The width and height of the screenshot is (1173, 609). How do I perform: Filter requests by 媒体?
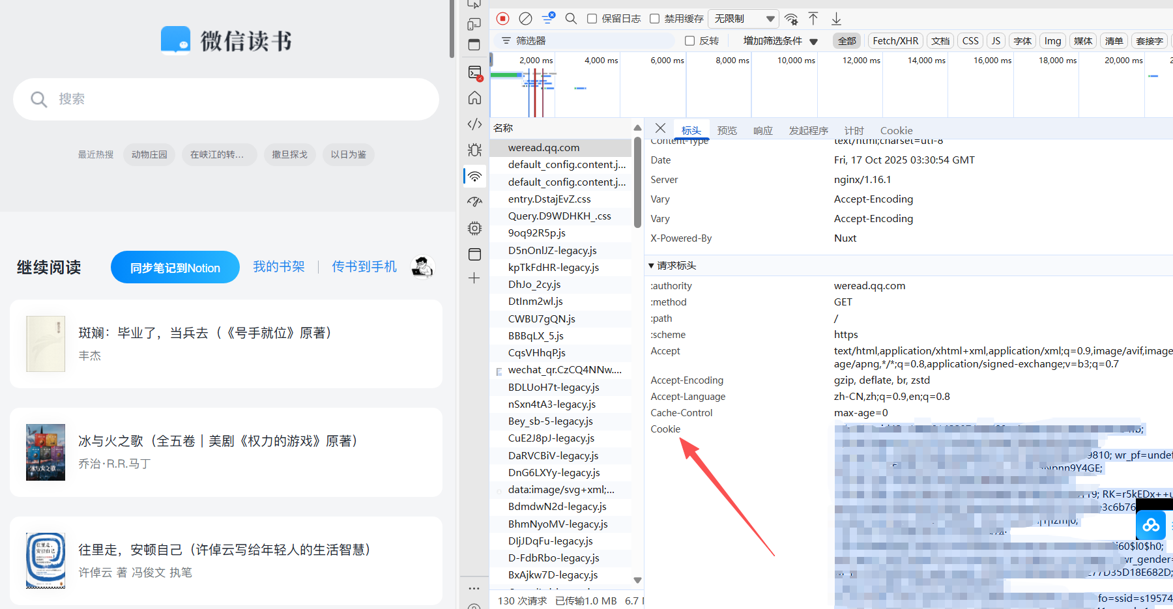pos(1083,41)
